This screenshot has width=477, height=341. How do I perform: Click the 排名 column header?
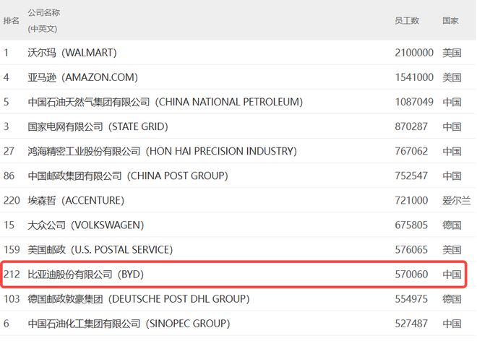tap(11, 21)
